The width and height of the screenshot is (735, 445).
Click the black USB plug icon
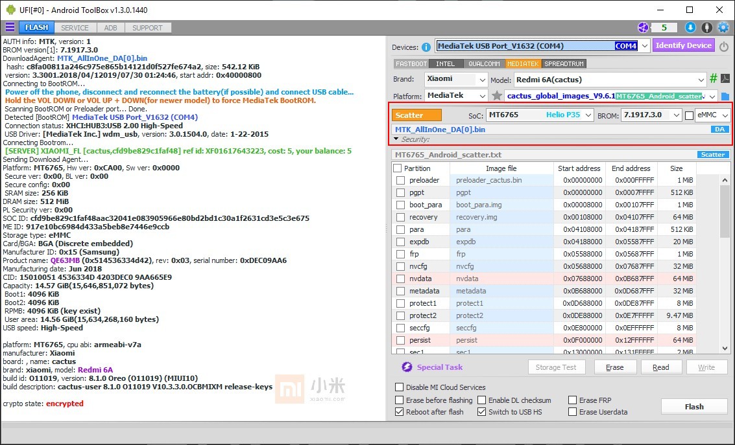click(707, 28)
